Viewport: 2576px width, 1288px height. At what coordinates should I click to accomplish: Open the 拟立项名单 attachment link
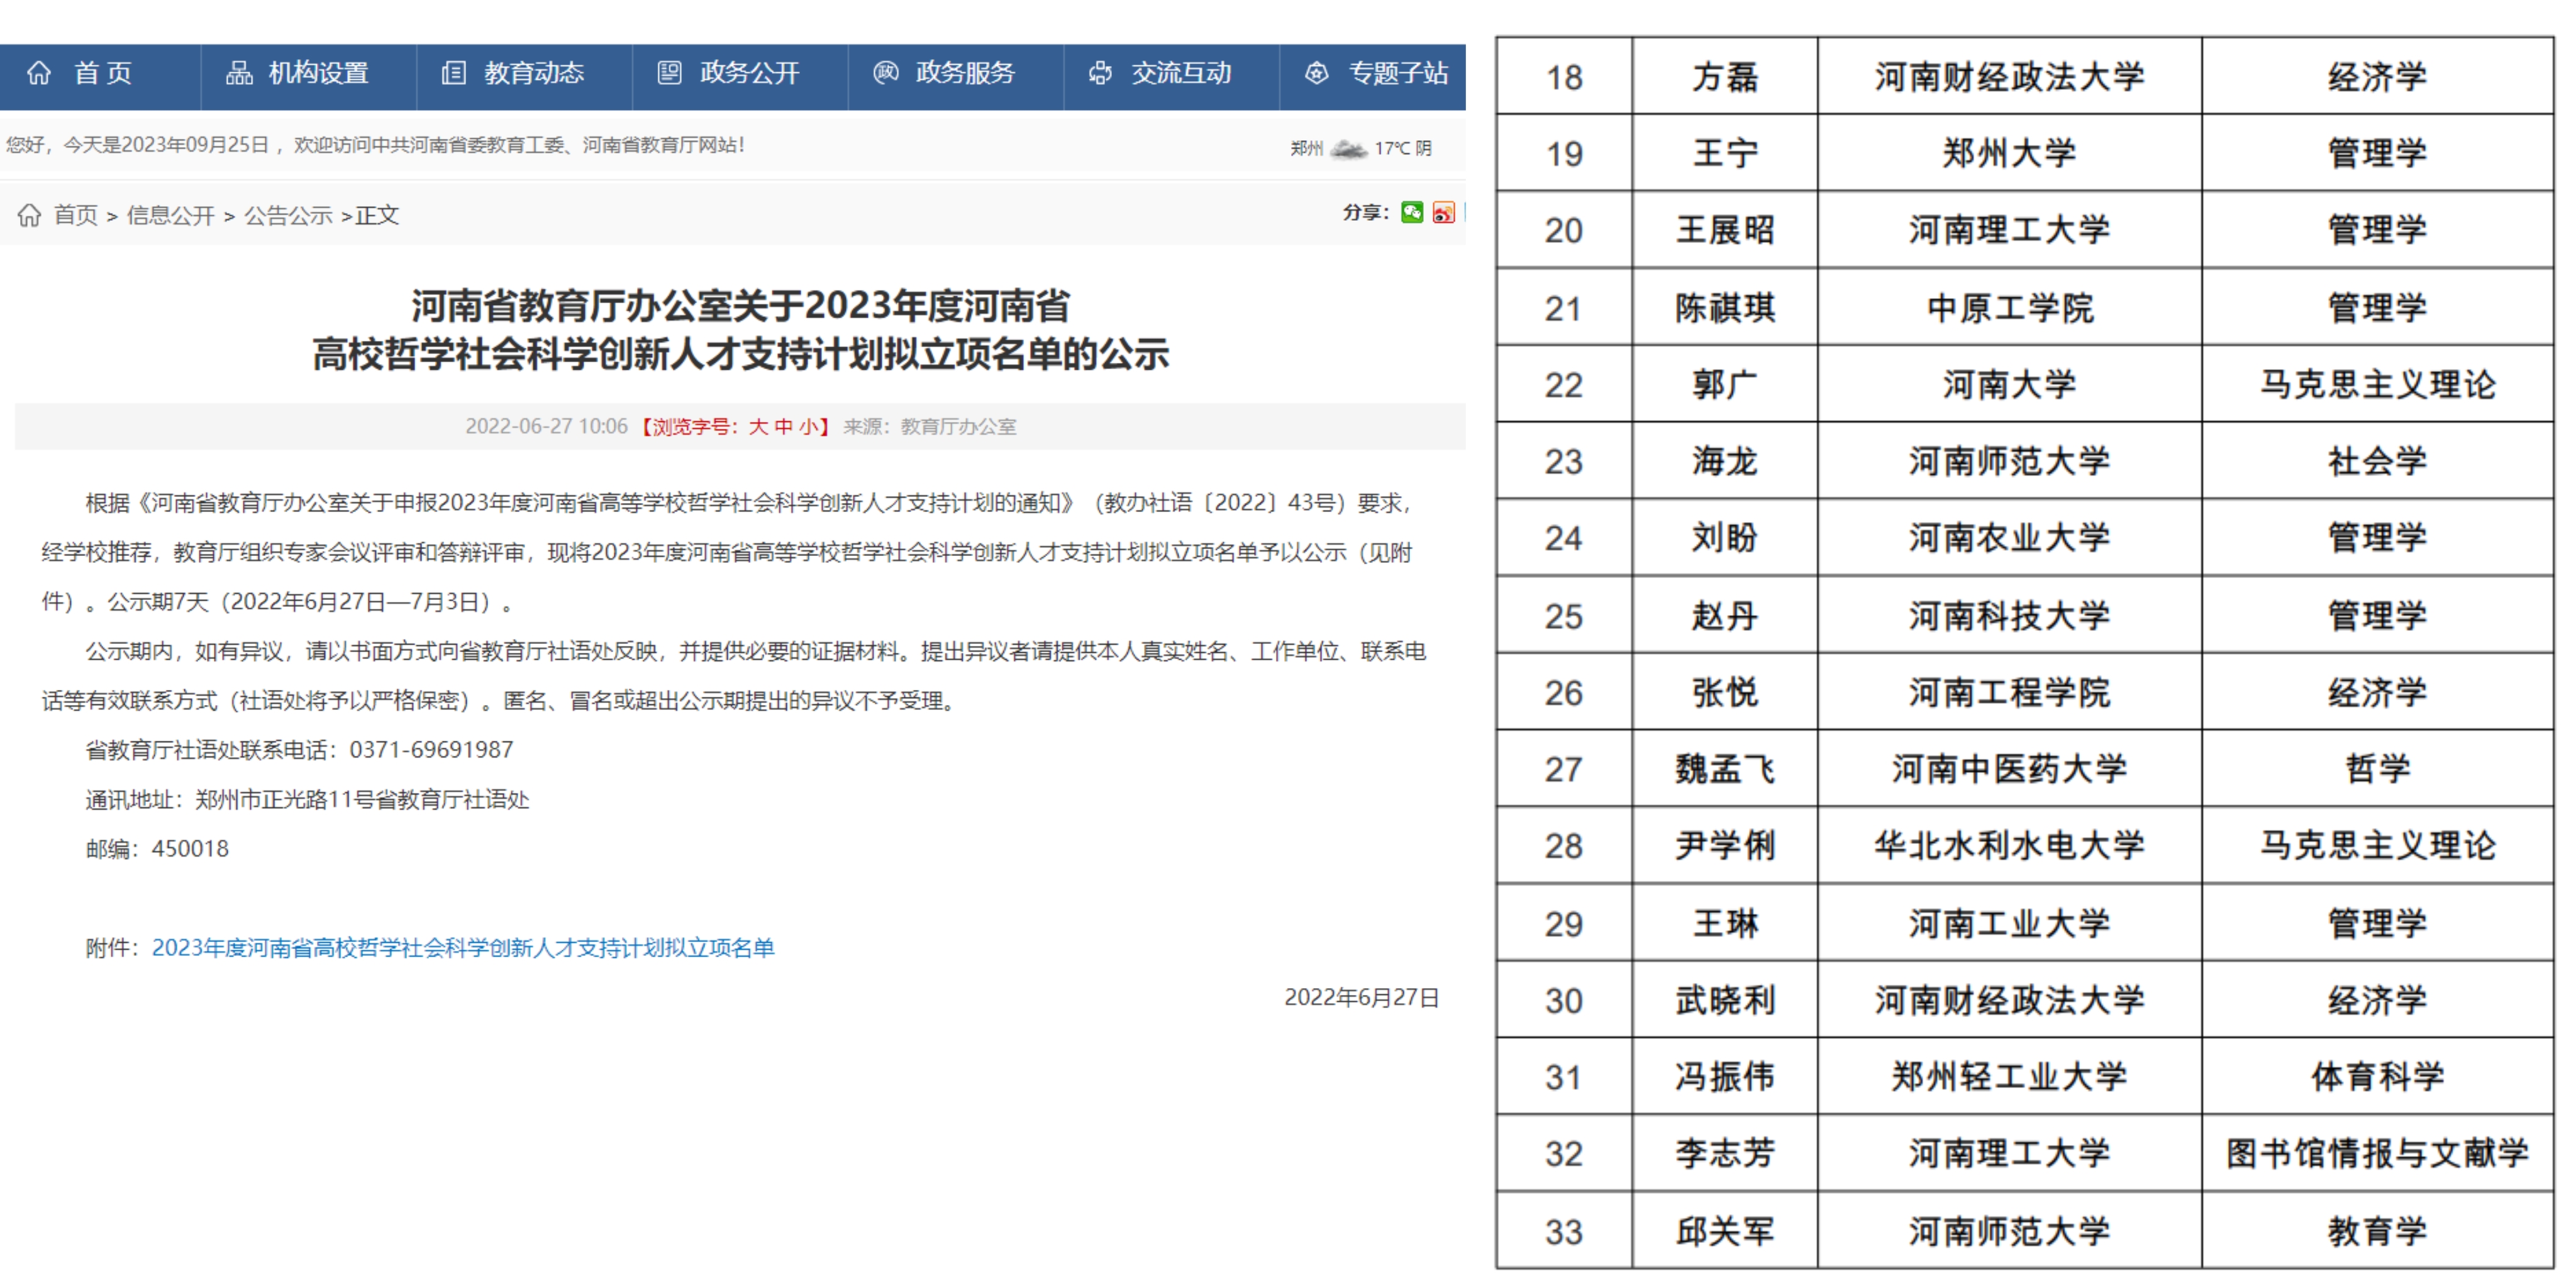[462, 948]
